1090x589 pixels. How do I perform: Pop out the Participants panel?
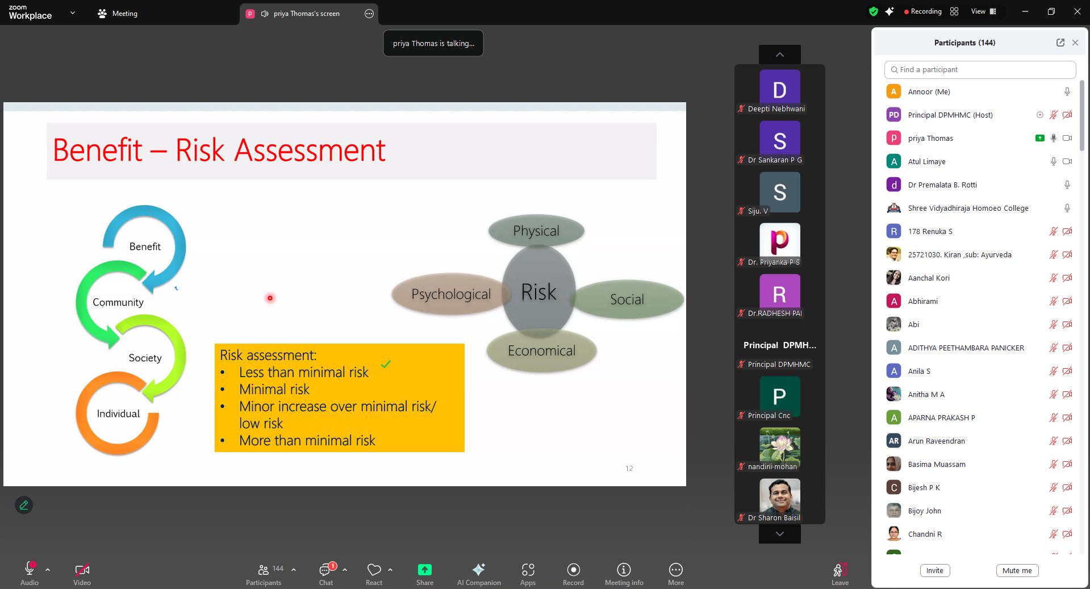[1060, 43]
